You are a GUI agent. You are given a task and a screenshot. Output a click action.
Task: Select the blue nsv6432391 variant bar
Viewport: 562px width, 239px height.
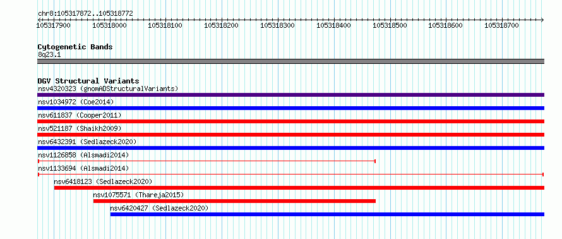(290, 148)
